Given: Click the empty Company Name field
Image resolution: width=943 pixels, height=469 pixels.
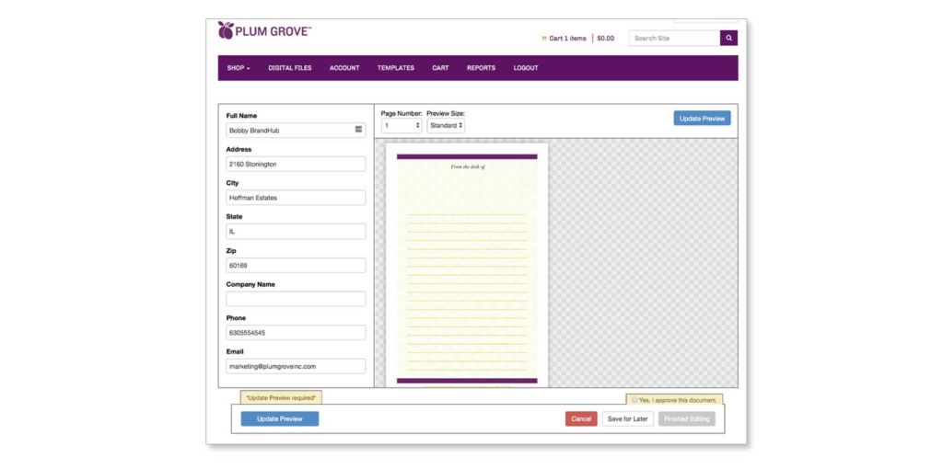Looking at the screenshot, I should (296, 299).
